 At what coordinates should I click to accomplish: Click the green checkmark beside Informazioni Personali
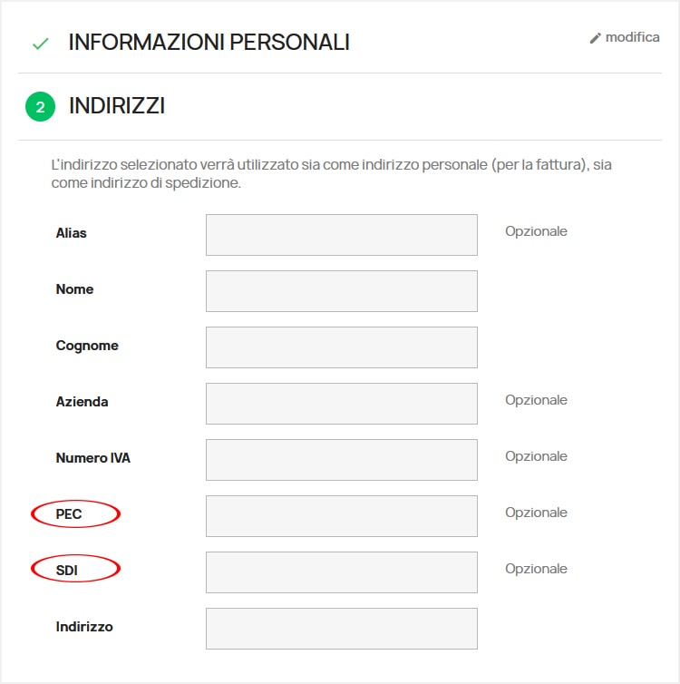point(39,44)
